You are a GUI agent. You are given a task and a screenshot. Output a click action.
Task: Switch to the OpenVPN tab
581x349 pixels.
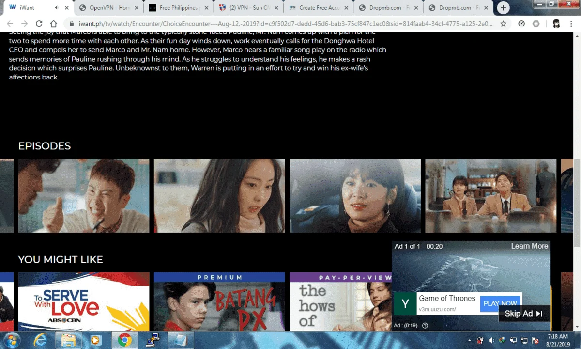(108, 8)
